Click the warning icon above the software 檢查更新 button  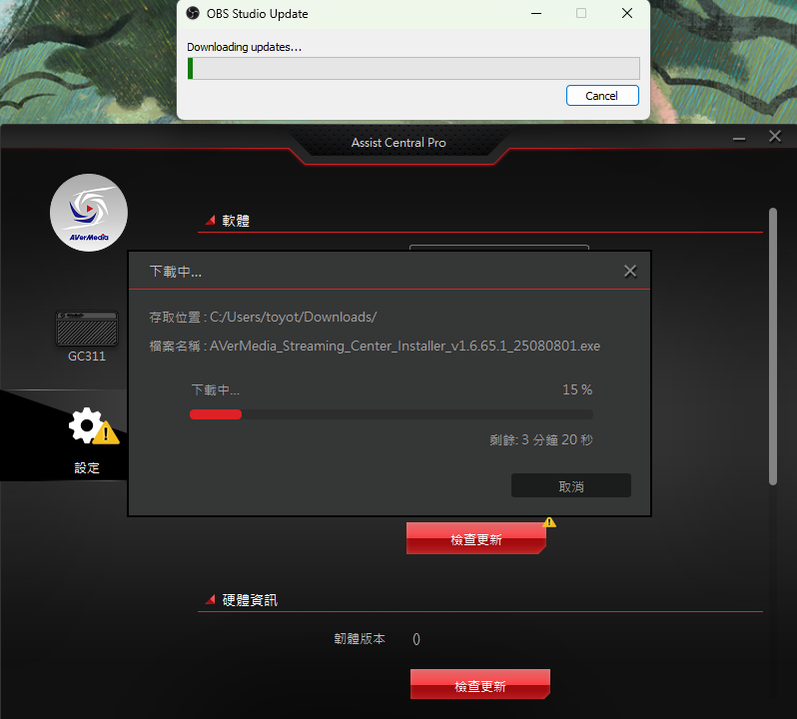click(549, 521)
